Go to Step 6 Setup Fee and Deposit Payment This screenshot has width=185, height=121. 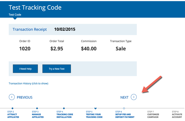click(125, 114)
